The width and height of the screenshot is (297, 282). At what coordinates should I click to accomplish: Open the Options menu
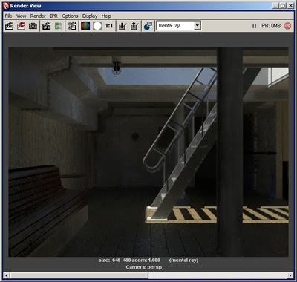(70, 16)
